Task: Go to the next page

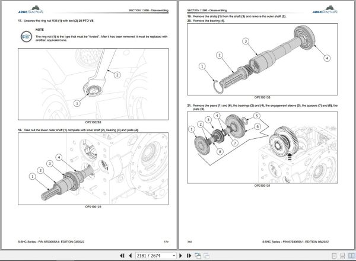Action: tap(181, 256)
